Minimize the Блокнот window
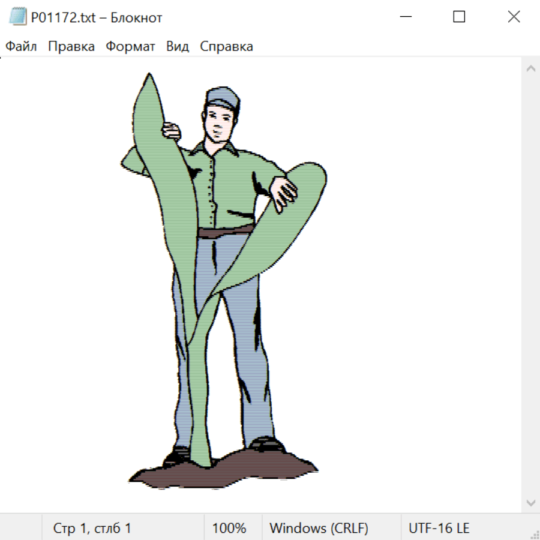Viewport: 540px width, 540px height. pos(404,17)
